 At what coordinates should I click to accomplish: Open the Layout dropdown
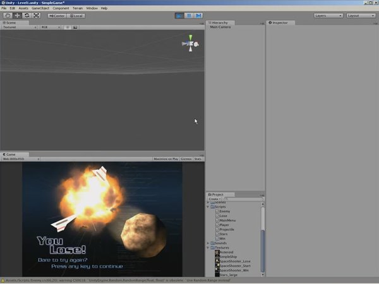(x=361, y=15)
